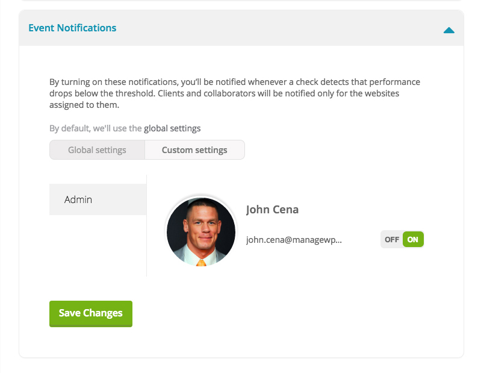This screenshot has height=373, width=481.
Task: Select the Custom settings tab
Action: pyautogui.click(x=194, y=150)
